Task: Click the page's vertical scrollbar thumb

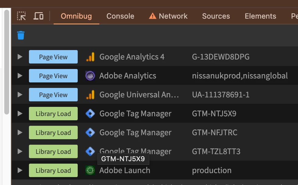Action: pos(7,62)
